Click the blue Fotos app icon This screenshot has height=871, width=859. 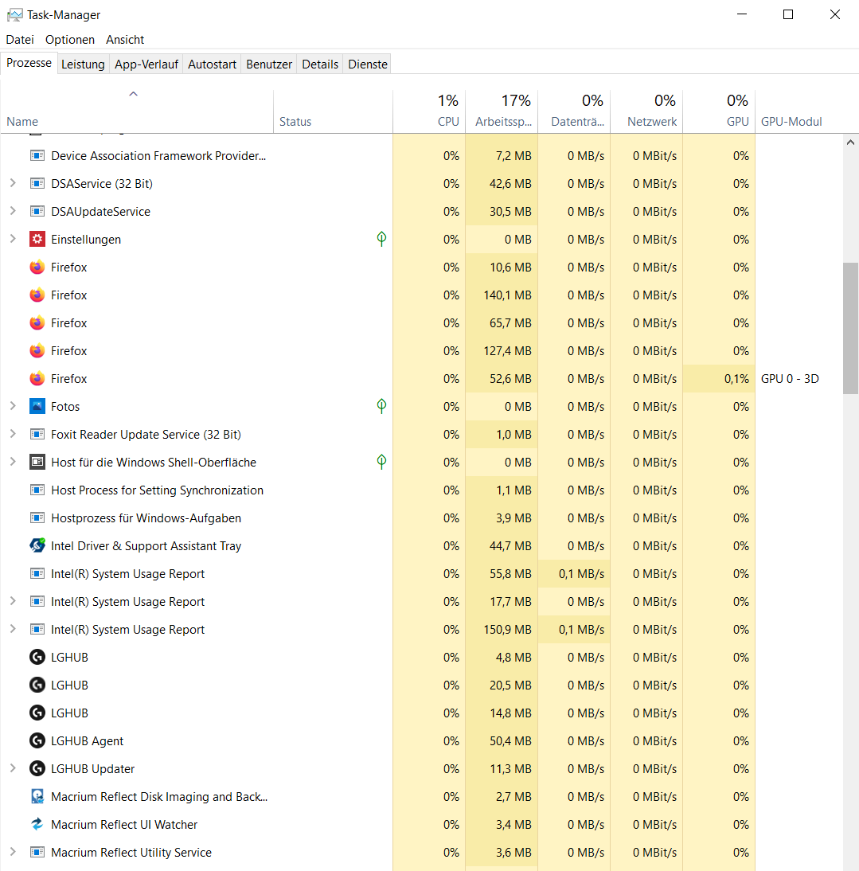pyautogui.click(x=37, y=406)
